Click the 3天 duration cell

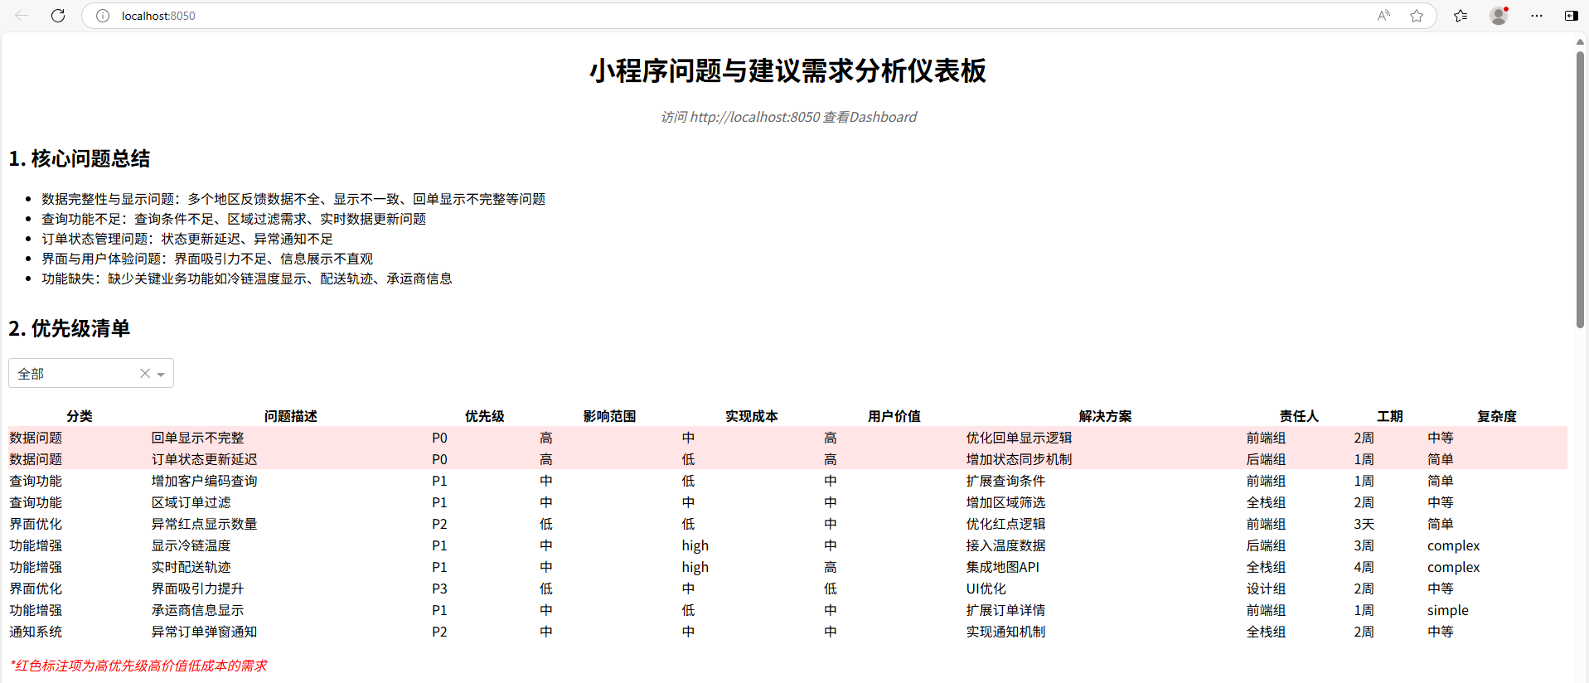click(1390, 524)
